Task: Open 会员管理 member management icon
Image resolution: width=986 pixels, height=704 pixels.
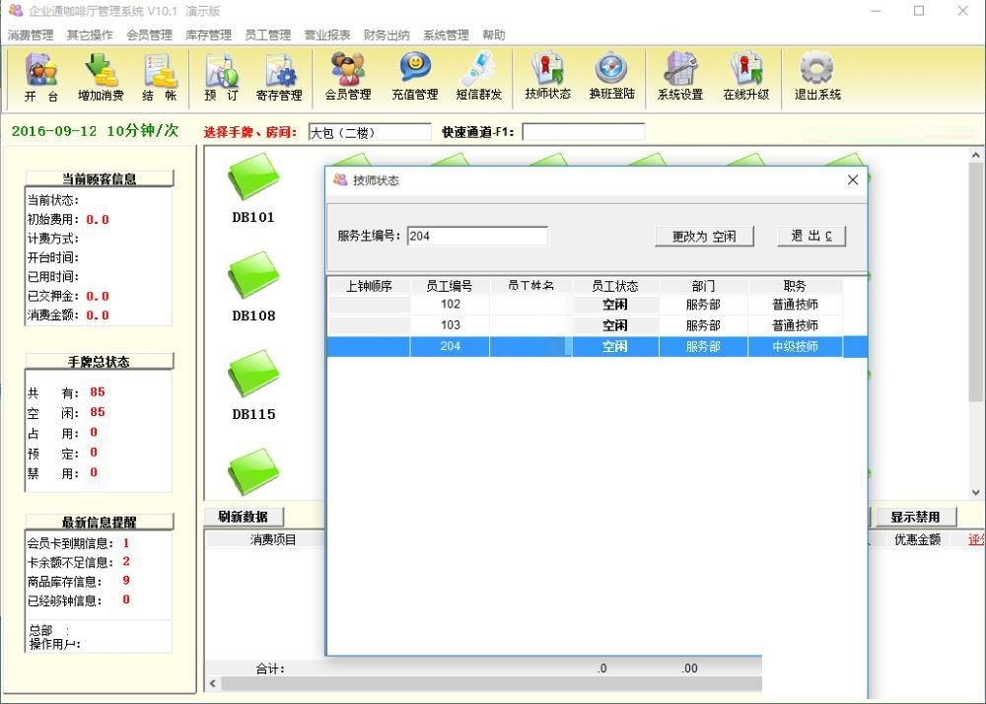Action: click(347, 78)
